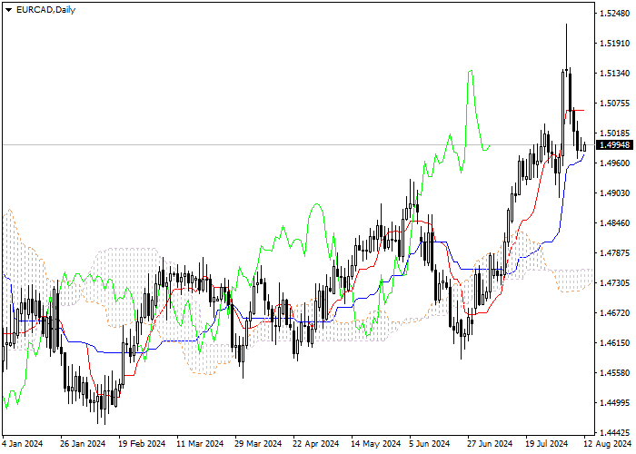The width and height of the screenshot is (636, 454).
Task: Click the green Chikou line peak near 1.51340
Action: point(471,71)
